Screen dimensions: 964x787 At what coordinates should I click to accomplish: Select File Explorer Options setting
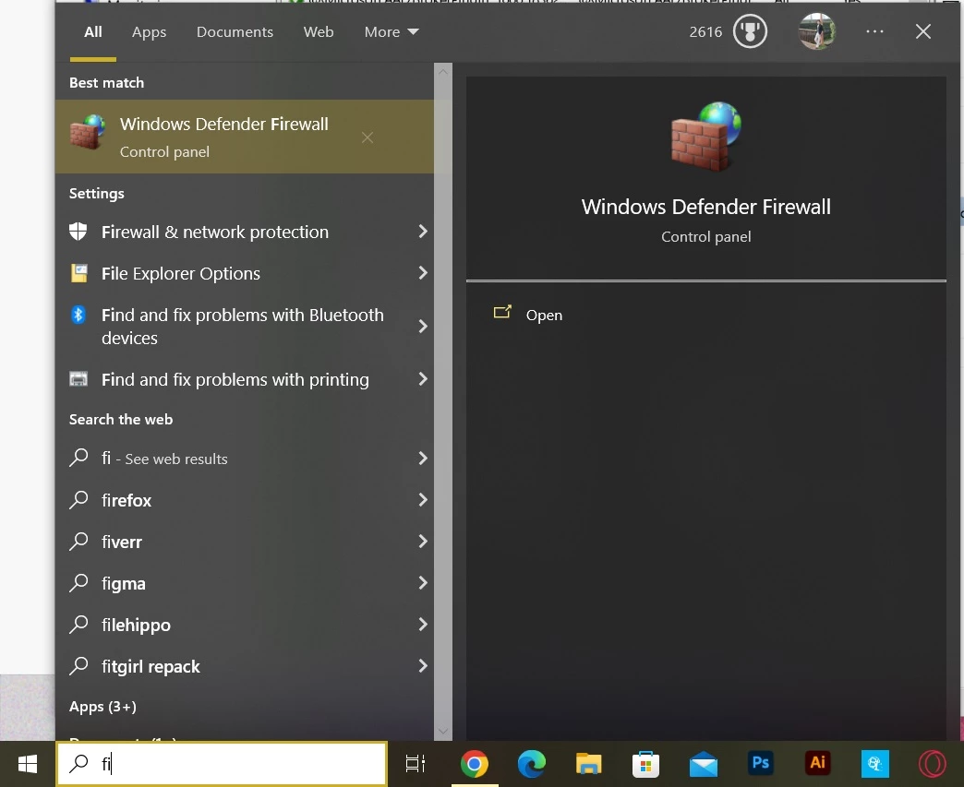(245, 273)
